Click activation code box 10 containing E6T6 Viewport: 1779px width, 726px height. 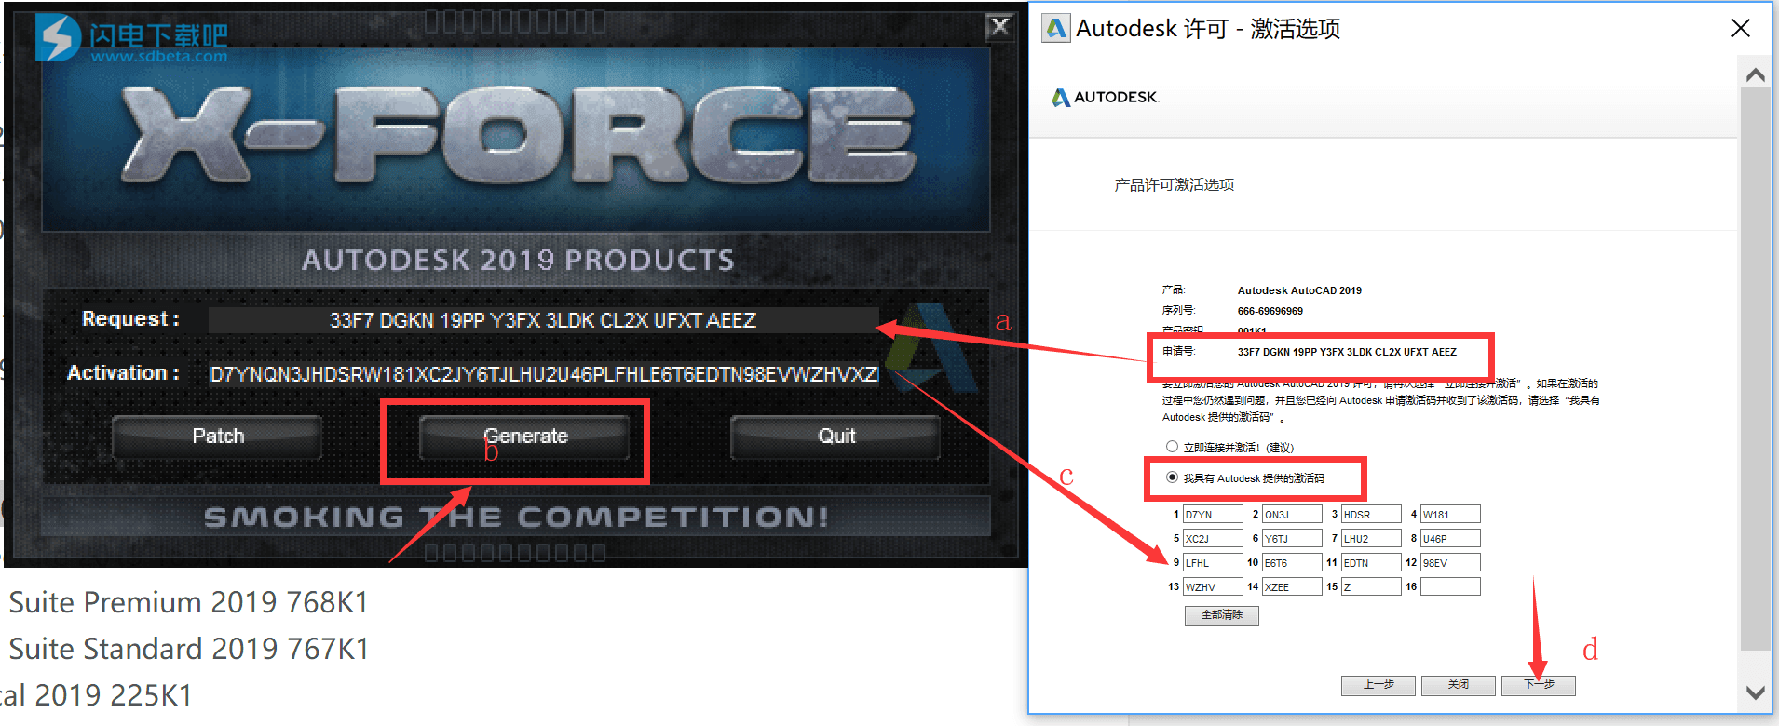pyautogui.click(x=1292, y=562)
